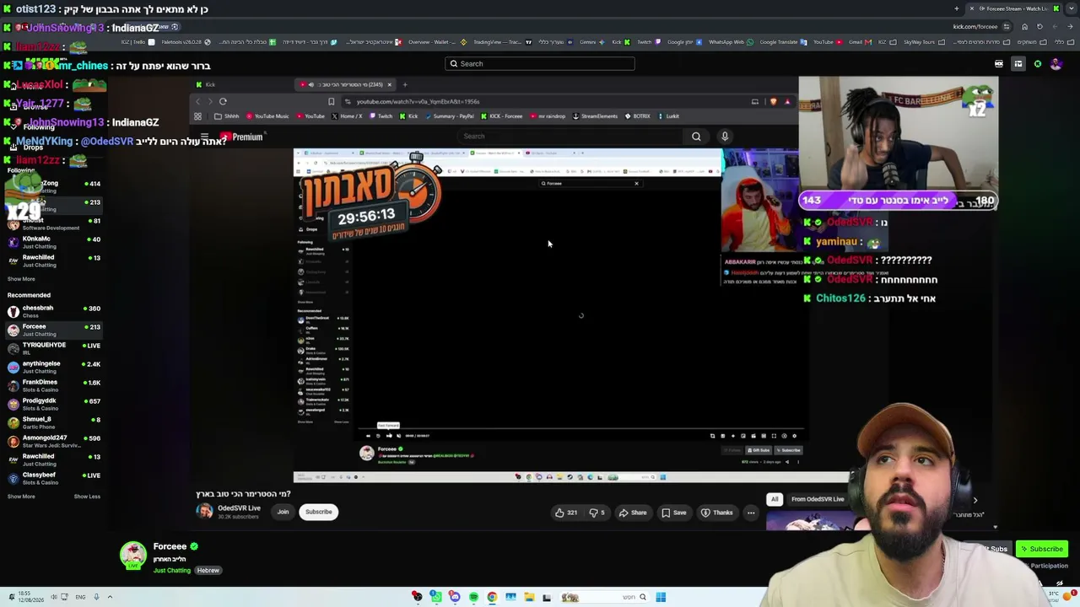The image size is (1080, 607).
Task: Select anythingelse channel in sidebar
Action: [53, 367]
